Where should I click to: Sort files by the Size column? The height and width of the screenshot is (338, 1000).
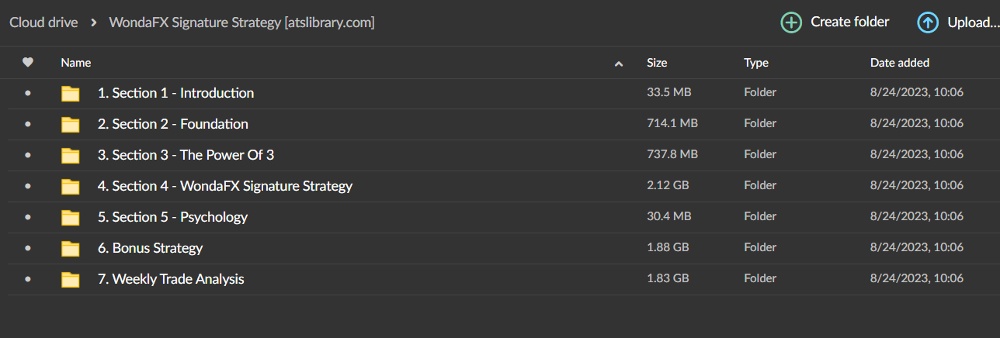(657, 63)
